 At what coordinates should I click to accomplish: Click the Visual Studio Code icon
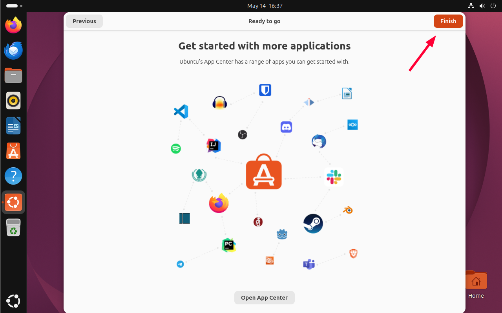pyautogui.click(x=181, y=112)
